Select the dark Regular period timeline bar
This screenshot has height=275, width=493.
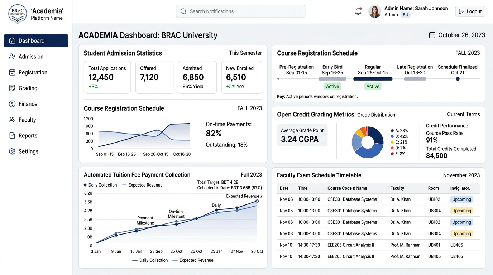373,79
